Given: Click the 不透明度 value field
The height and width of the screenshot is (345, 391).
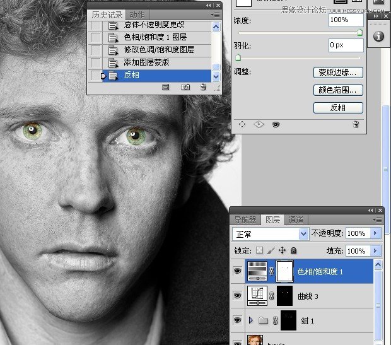Looking at the screenshot, I should click(x=358, y=233).
